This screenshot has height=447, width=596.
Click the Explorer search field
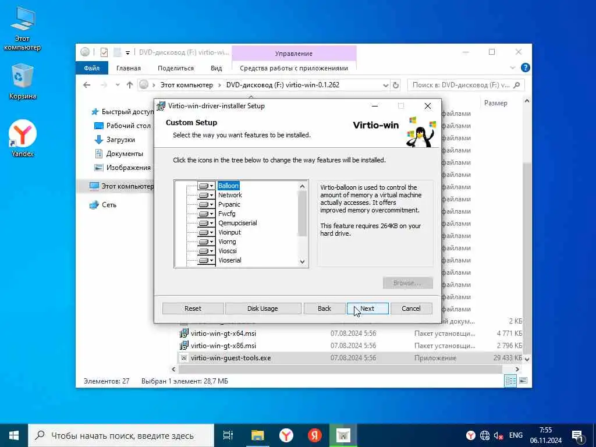tap(466, 85)
